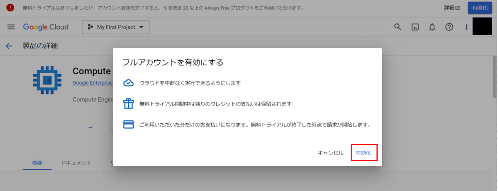Click the フルアカウントを有効にする dialog title
Image resolution: width=498 pixels, height=191 pixels.
pyautogui.click(x=173, y=62)
